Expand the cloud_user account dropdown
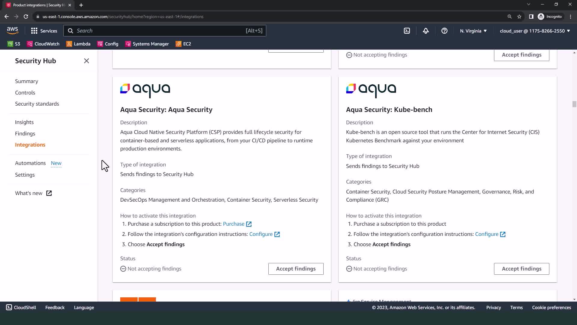The height and width of the screenshot is (325, 577). point(535,31)
